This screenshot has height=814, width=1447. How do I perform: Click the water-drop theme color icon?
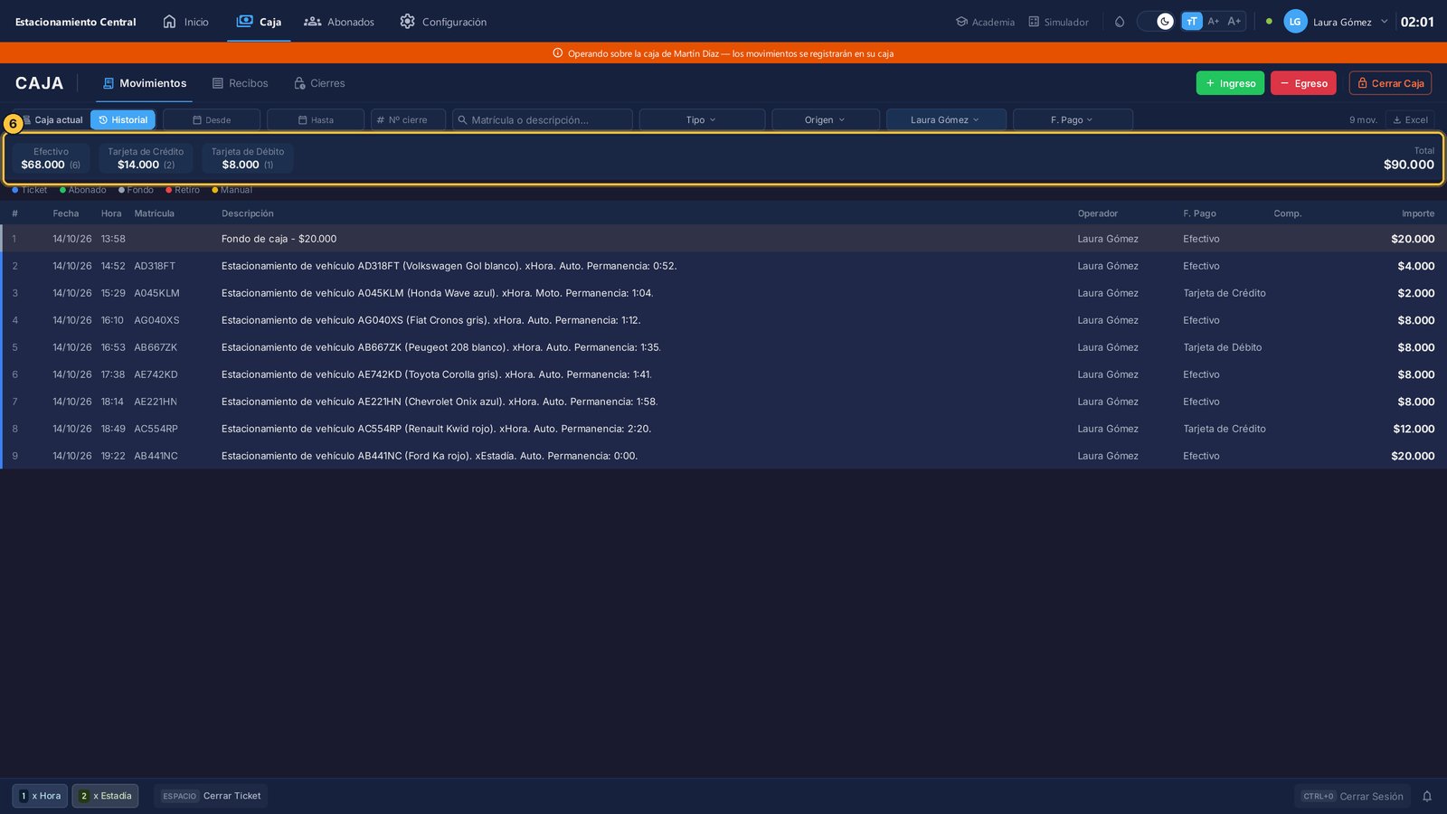pyautogui.click(x=1120, y=22)
